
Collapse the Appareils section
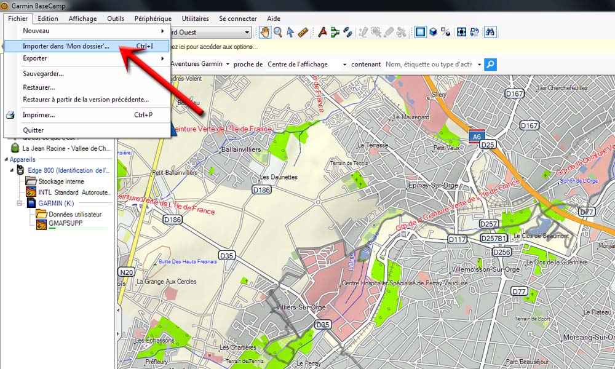tap(6, 159)
